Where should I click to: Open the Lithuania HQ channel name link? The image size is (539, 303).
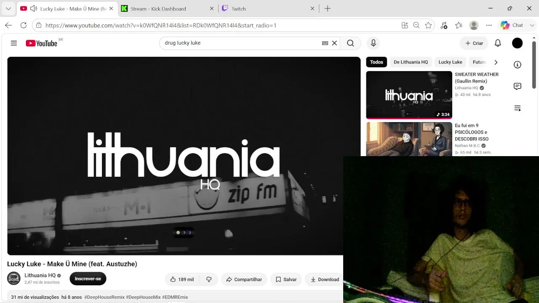coord(40,275)
